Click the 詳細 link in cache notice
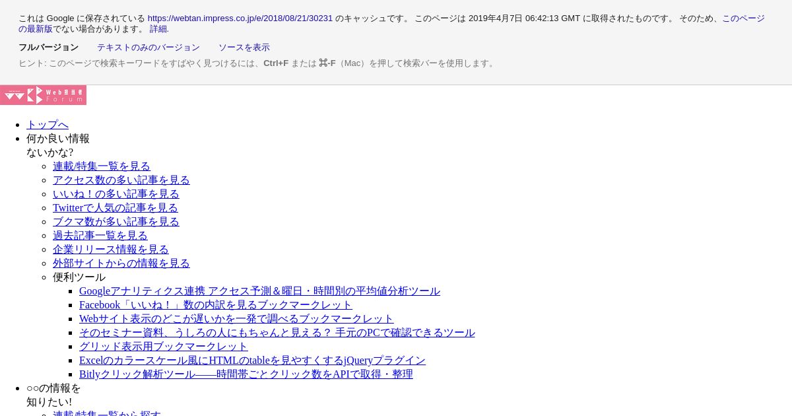 pyautogui.click(x=159, y=29)
